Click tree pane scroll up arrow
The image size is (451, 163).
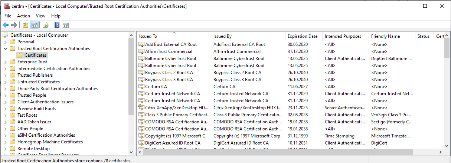131,35
